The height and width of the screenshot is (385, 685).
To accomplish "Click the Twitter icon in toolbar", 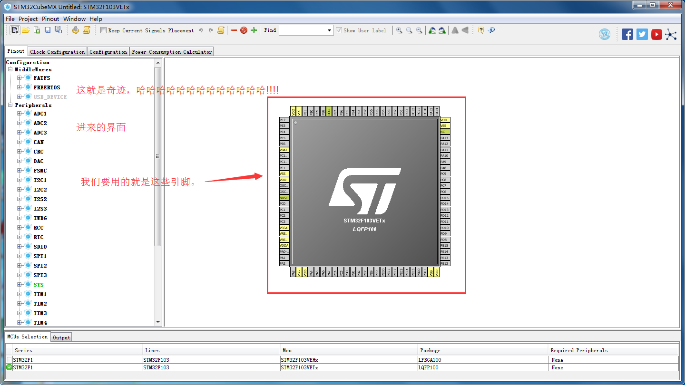I will tap(642, 34).
